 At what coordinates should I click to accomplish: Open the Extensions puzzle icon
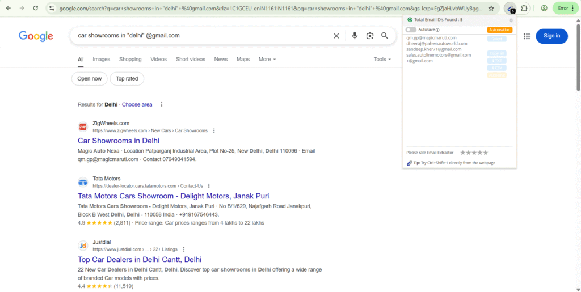524,8
